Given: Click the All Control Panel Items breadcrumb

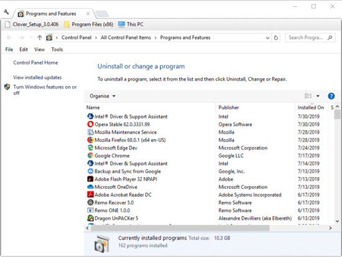Looking at the screenshot, I should click(126, 37).
